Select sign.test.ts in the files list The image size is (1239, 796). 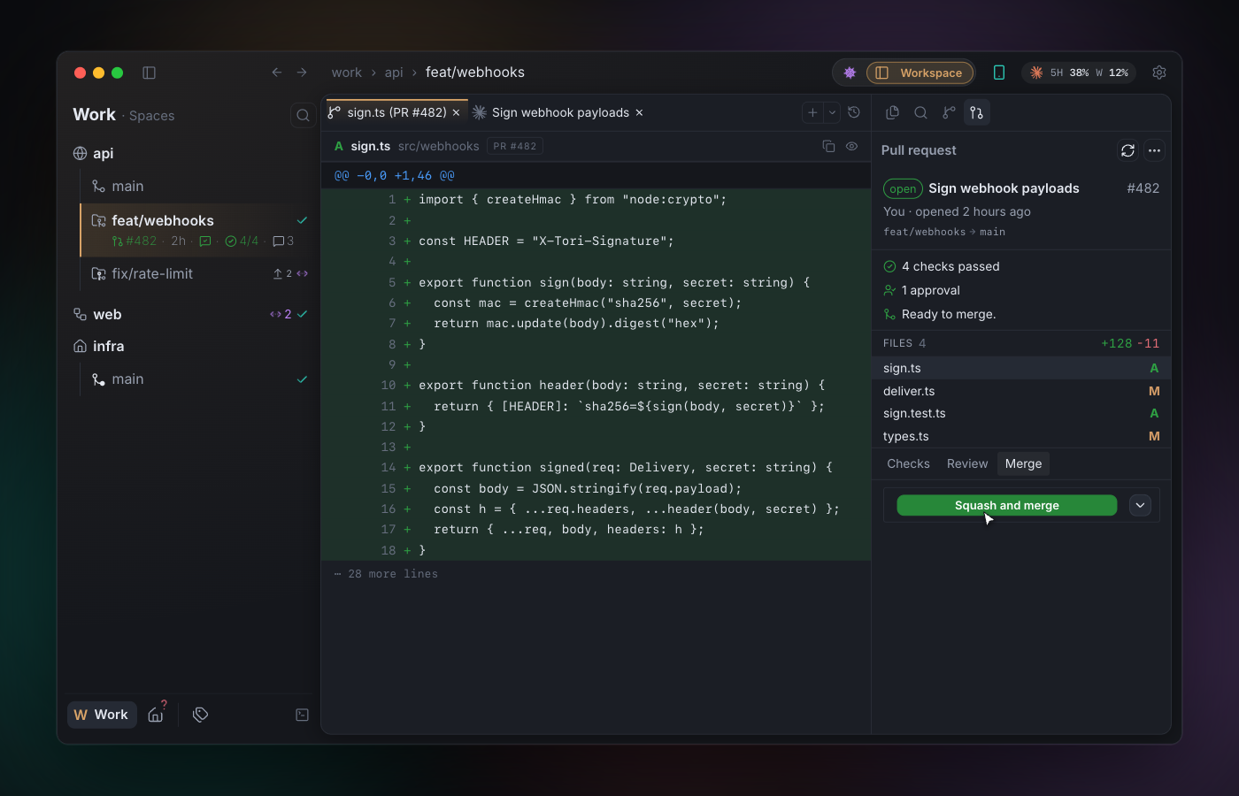[x=1021, y=413]
